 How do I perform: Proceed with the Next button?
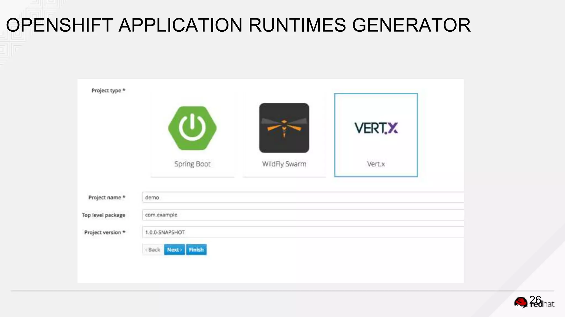[x=175, y=250]
